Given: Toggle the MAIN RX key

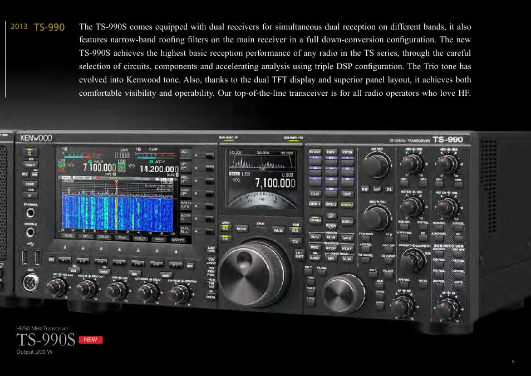Looking at the screenshot, I should tap(225, 228).
